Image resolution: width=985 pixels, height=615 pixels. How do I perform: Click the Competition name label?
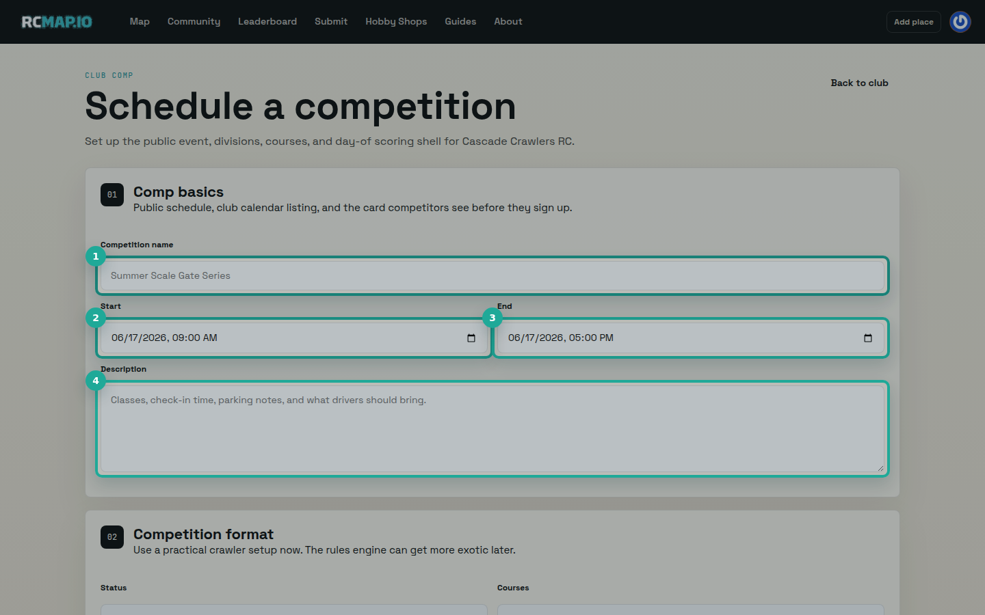[137, 245]
